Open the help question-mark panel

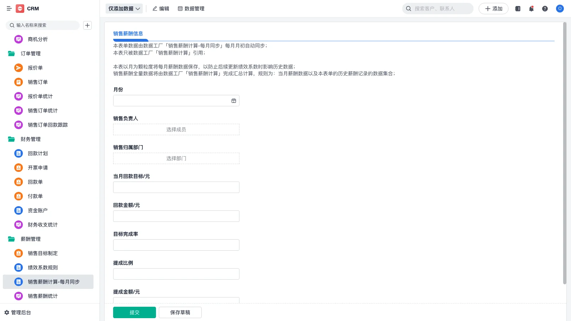[545, 9]
